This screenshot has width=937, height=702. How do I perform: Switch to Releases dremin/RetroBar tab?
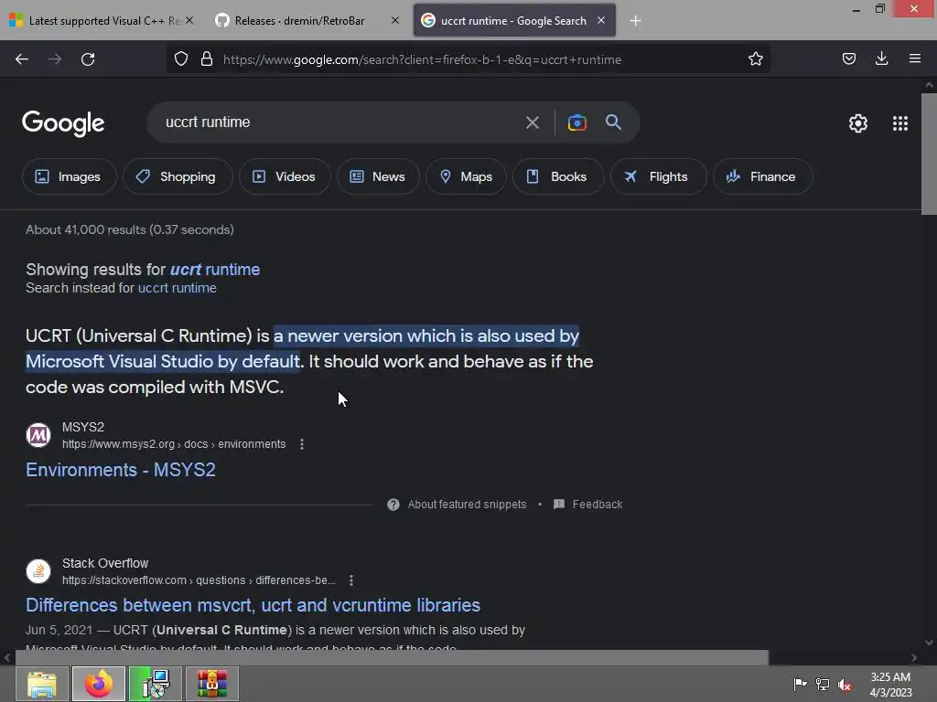click(299, 21)
